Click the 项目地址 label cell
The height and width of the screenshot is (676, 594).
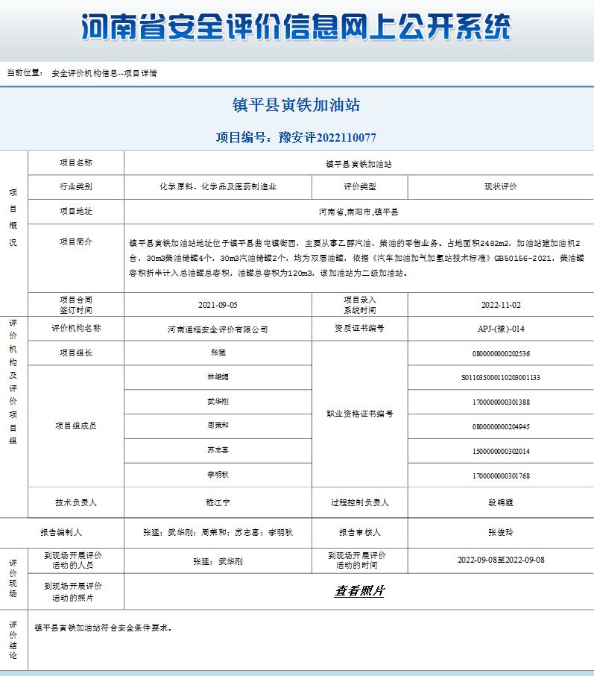point(76,211)
